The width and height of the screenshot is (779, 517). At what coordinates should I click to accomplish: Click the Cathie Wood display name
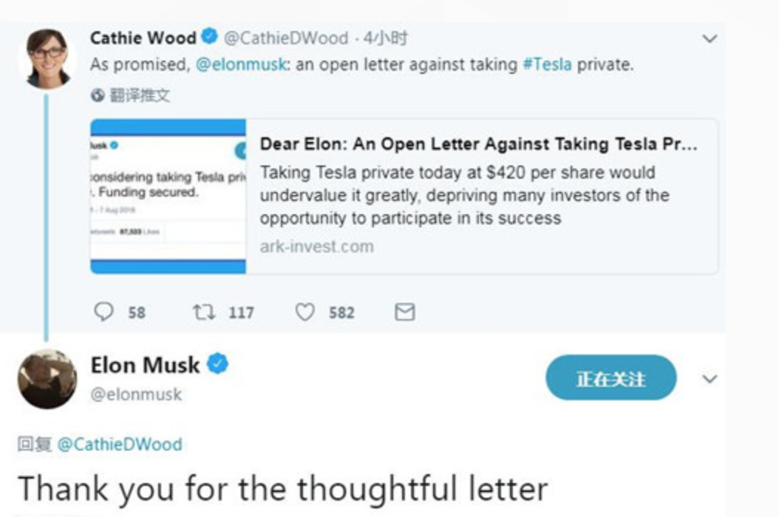[x=143, y=38]
